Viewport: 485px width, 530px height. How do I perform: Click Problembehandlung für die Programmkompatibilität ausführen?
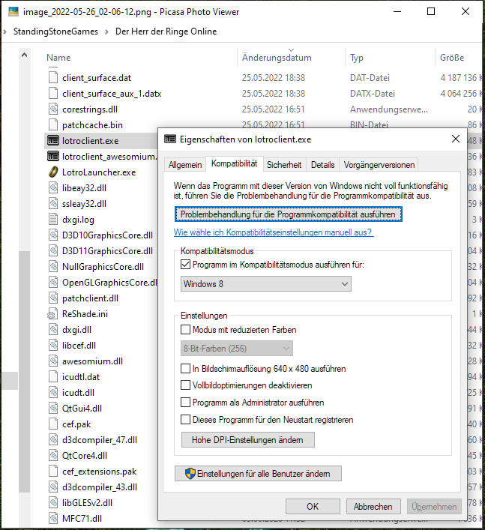[x=289, y=214]
